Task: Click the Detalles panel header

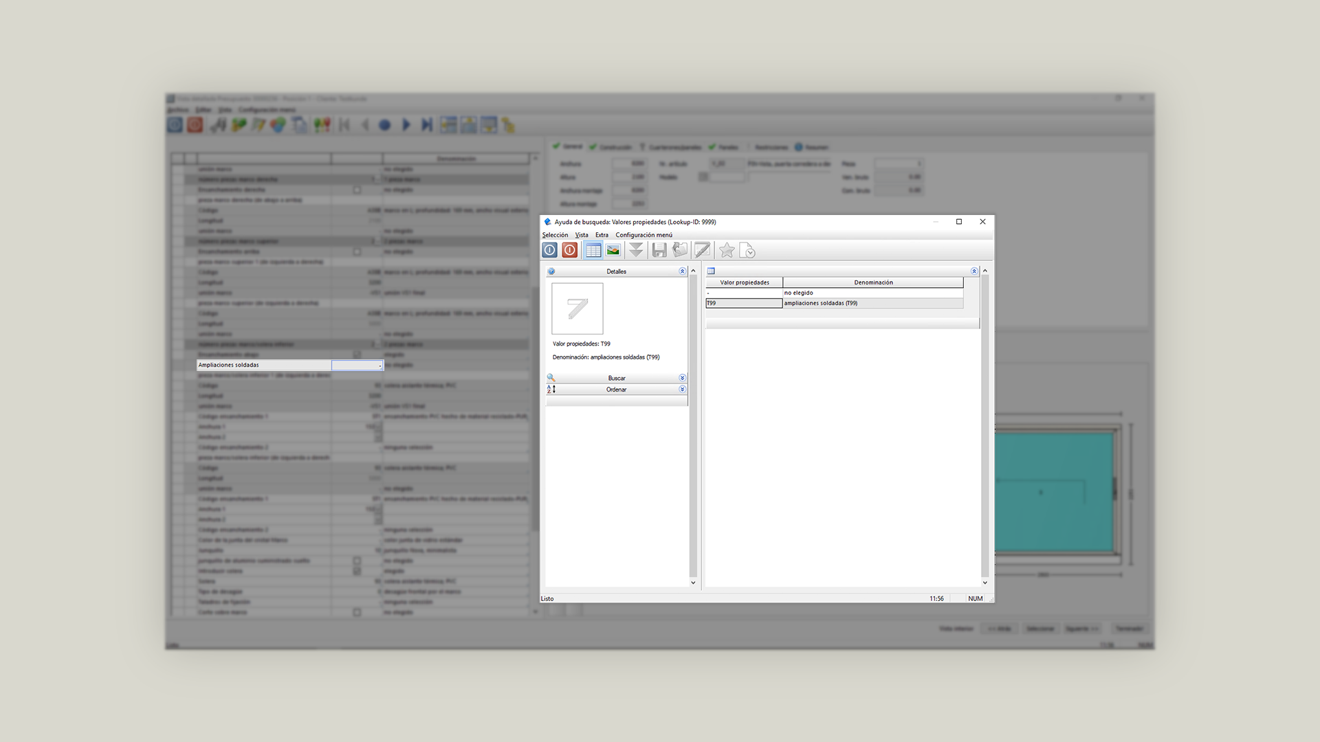Action: (617, 271)
